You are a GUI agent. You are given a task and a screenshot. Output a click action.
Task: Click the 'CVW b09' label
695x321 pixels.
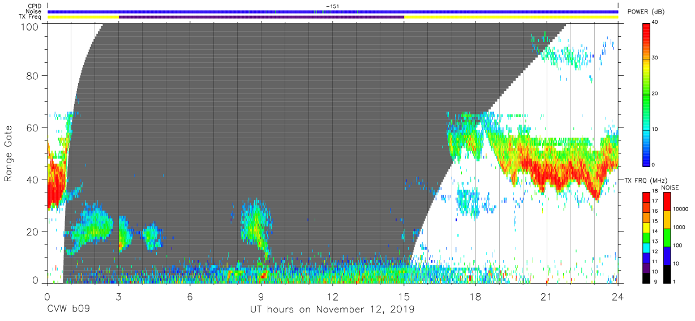(68, 310)
